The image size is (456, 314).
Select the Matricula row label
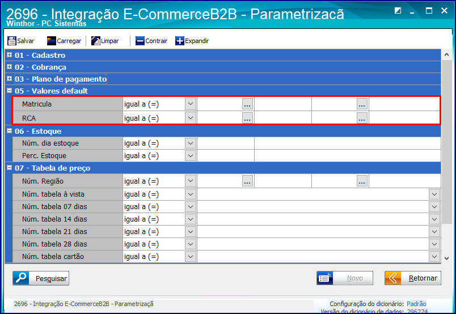37,104
